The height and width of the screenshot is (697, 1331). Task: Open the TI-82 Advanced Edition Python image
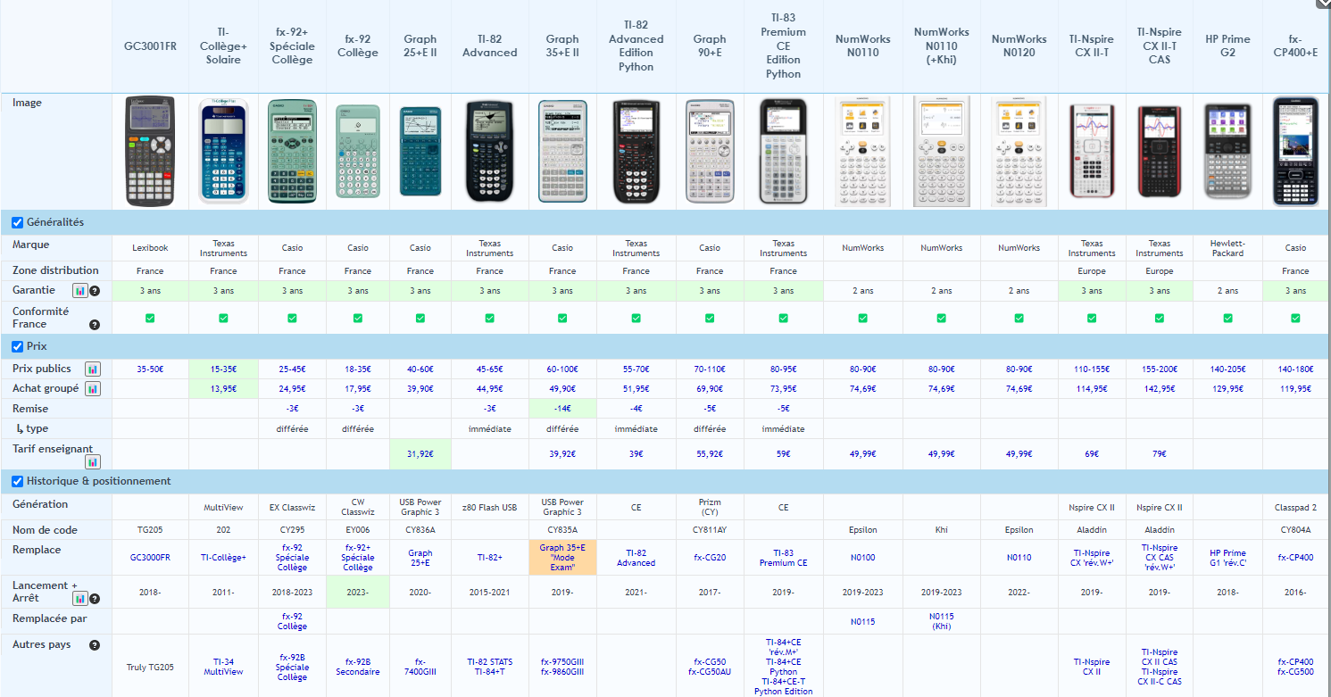636,151
